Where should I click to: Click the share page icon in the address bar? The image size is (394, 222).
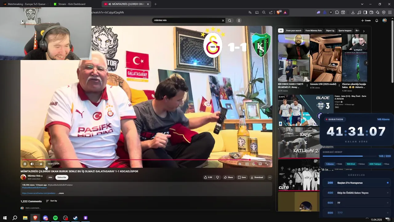(271, 12)
